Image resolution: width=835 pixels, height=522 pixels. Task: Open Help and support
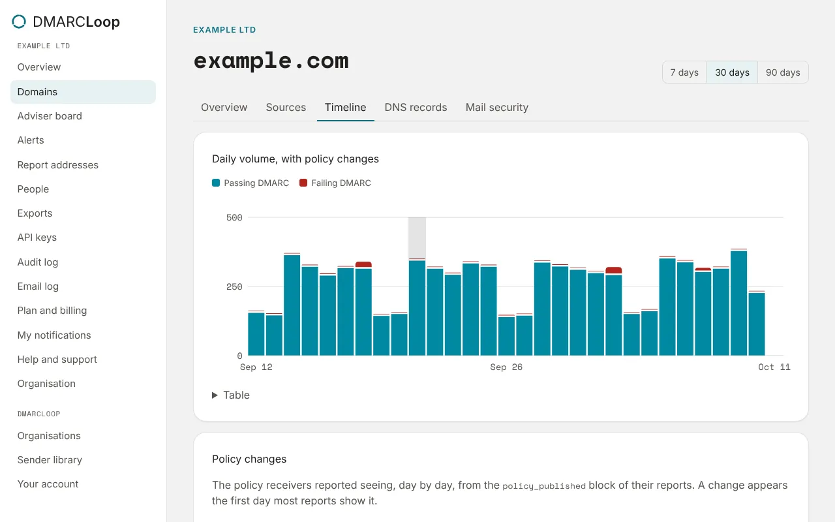coord(83,360)
